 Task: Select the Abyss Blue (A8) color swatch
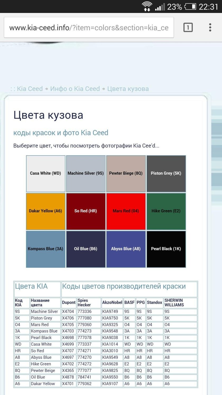[126, 249]
